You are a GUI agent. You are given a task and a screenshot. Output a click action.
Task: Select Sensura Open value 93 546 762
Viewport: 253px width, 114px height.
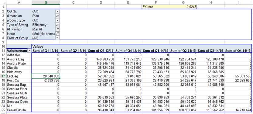211,102
